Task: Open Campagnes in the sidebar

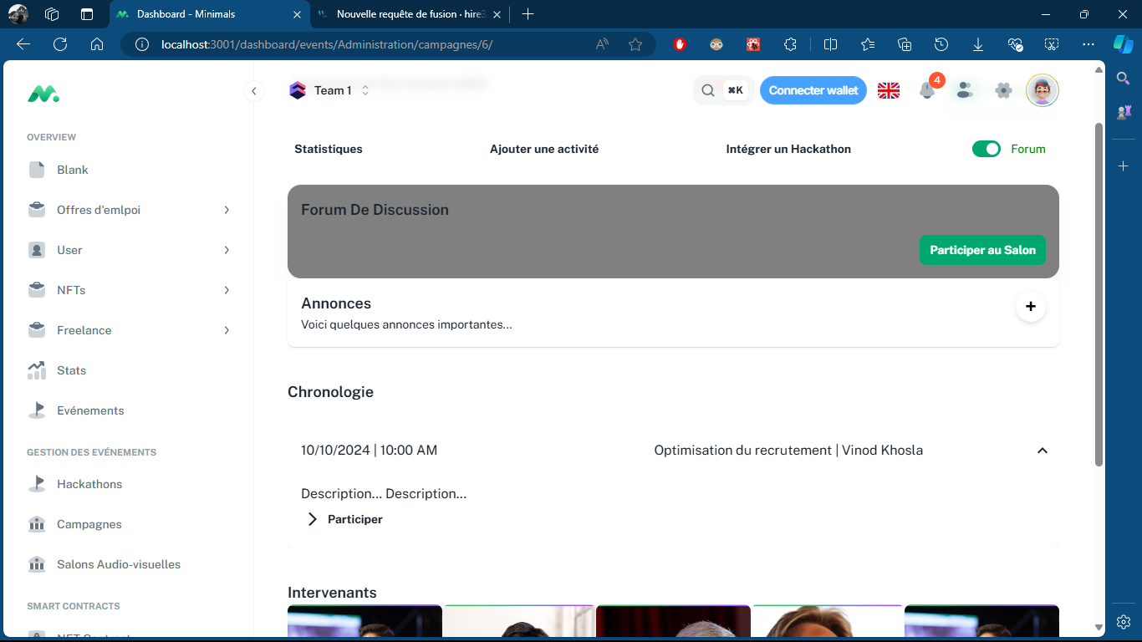Action: pyautogui.click(x=130, y=524)
